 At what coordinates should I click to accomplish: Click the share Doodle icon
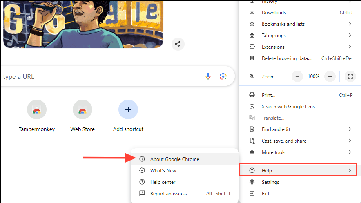[x=178, y=44]
